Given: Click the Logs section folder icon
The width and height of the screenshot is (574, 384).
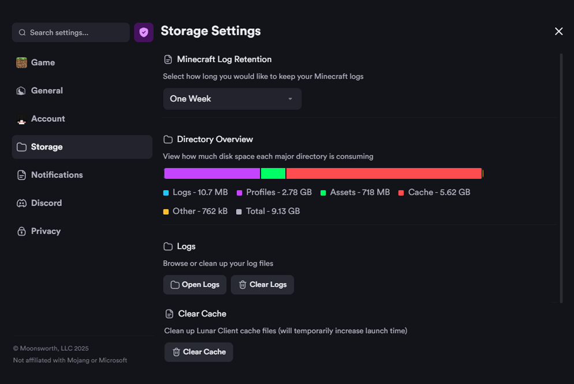Looking at the screenshot, I should point(168,247).
